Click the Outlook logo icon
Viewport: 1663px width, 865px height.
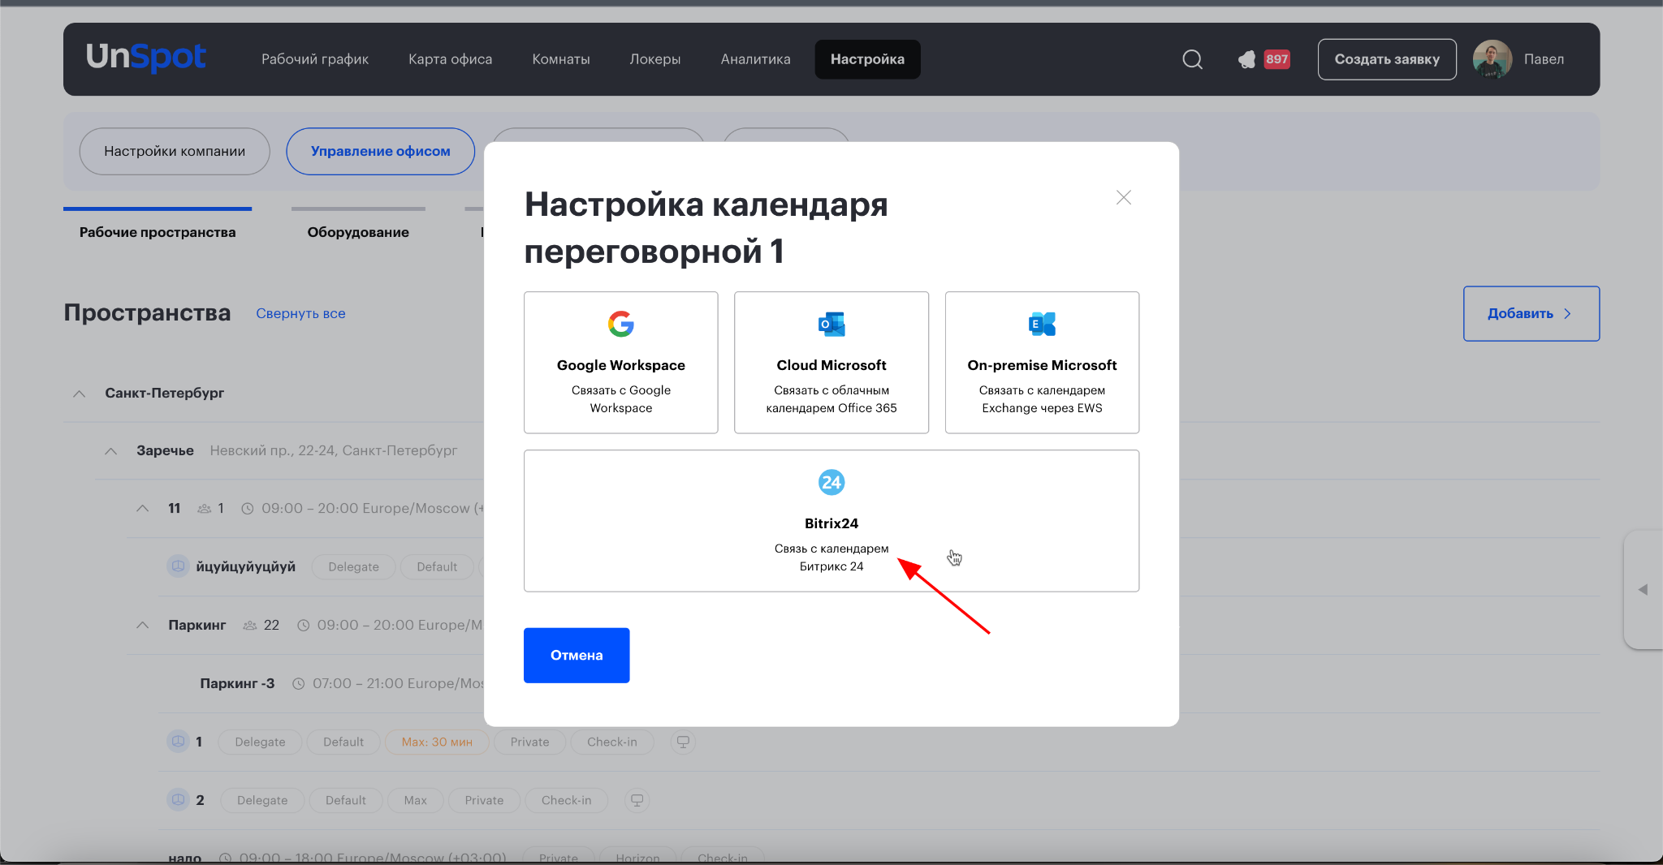831,324
